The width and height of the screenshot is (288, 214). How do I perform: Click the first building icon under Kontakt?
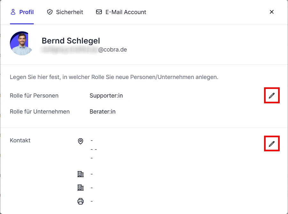80,174
